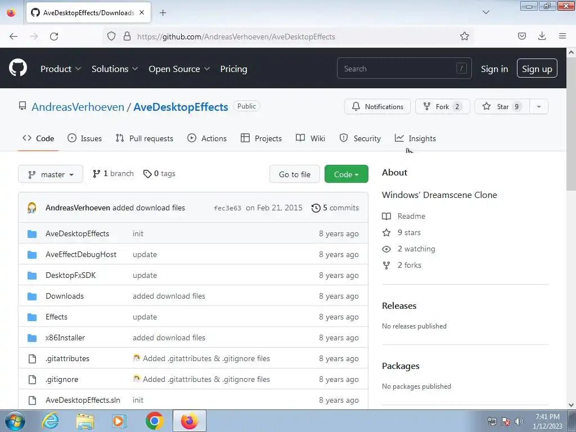Go back with the browser back arrow
Image resolution: width=576 pixels, height=432 pixels.
(13, 37)
